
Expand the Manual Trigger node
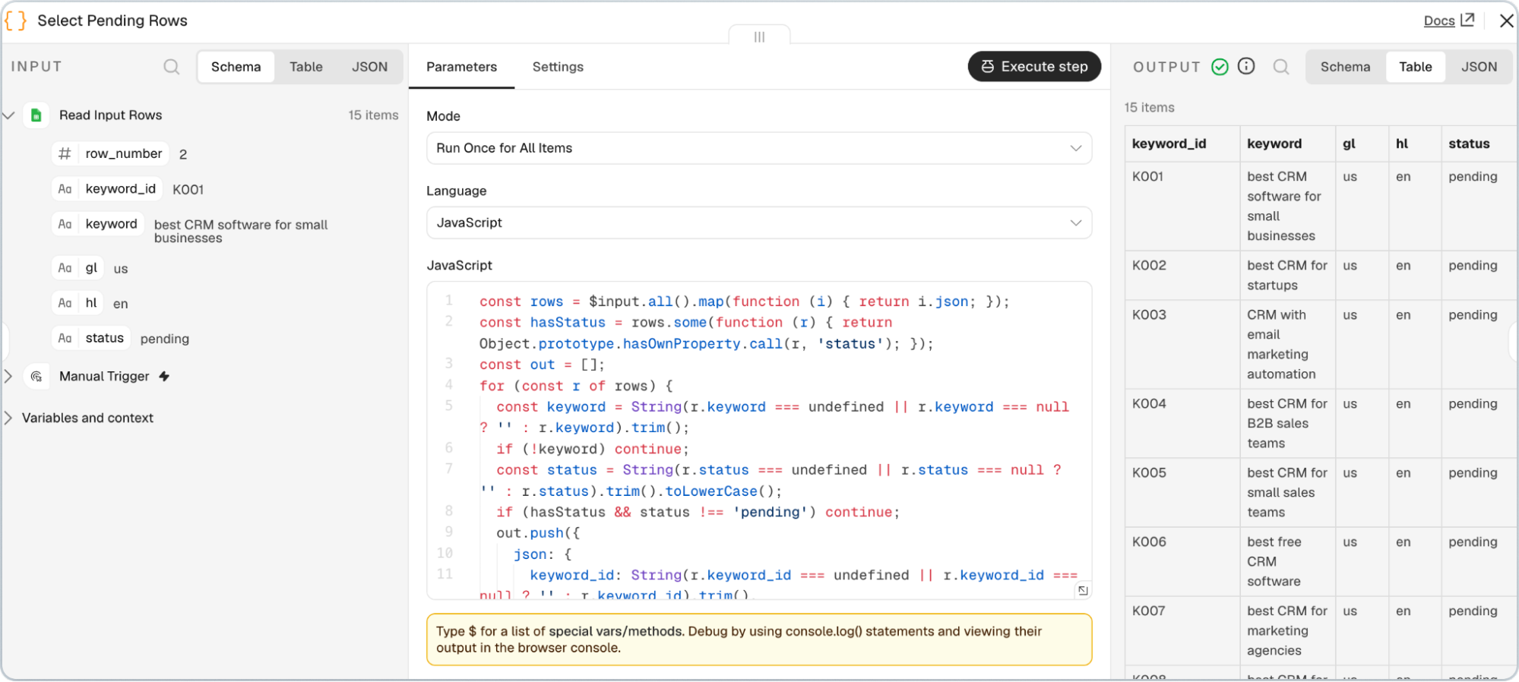tap(9, 376)
